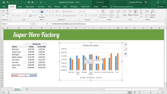Click the zoom slider handle

(x=151, y=92)
